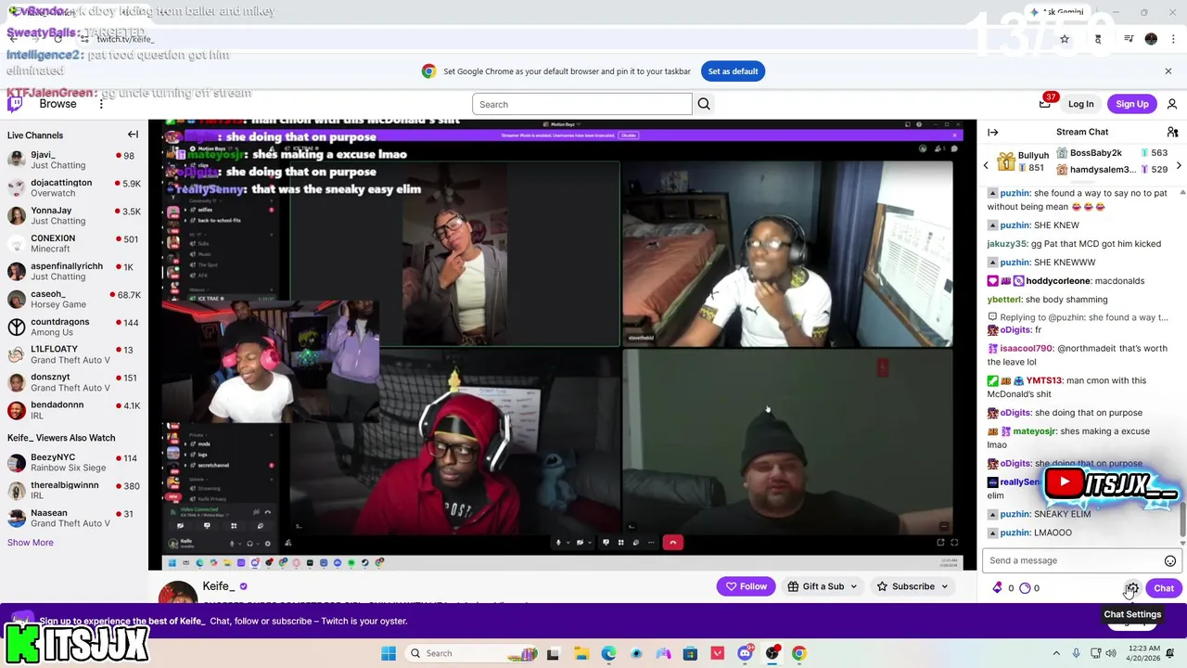Open the bendadonnn IRL channel
Image resolution: width=1187 pixels, height=668 pixels.
[74, 410]
